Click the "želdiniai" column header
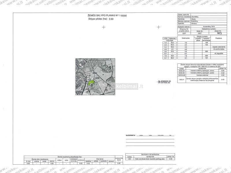231x173 pixels. click(x=88, y=161)
